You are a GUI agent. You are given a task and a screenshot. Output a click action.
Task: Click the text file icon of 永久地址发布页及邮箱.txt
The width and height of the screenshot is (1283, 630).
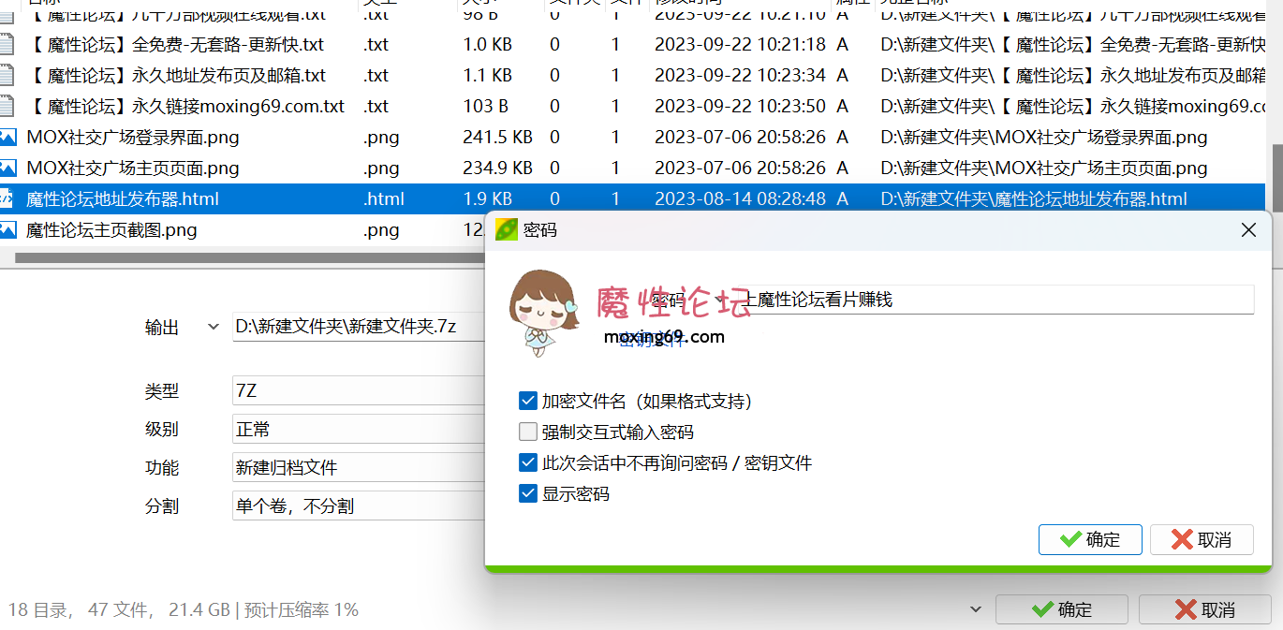[7, 76]
